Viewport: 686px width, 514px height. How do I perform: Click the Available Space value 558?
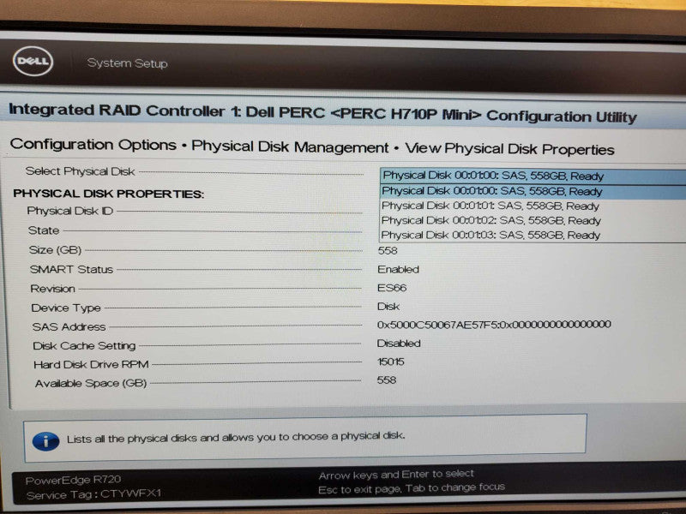[x=387, y=380]
